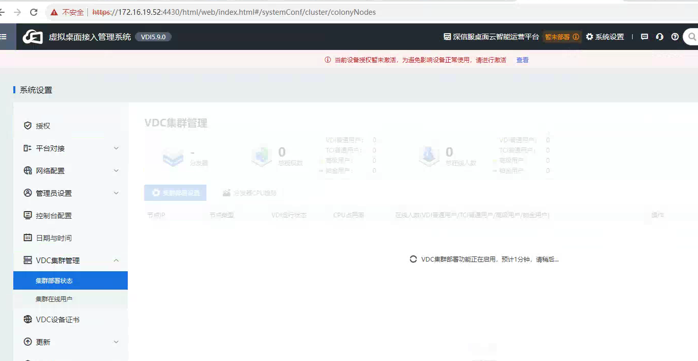This screenshot has width=698, height=361.
Task: Click the 平台对接 sidebar icon
Action: 28,148
